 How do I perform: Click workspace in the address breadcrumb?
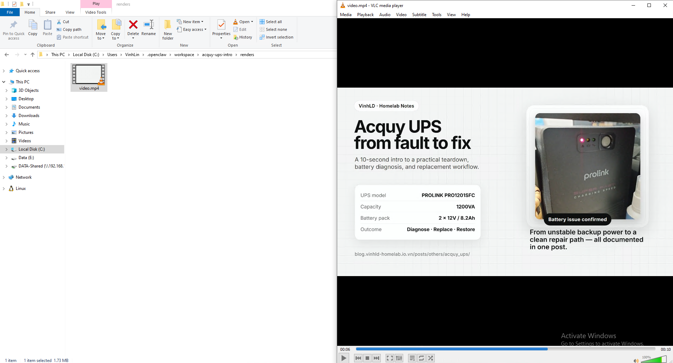coord(184,55)
